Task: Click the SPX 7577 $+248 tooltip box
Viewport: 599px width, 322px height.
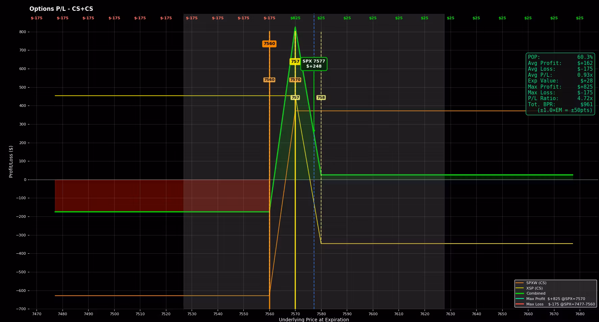Action: [x=314, y=64]
